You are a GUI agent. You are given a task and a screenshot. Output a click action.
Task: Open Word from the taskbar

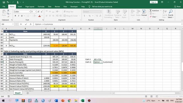click(56, 100)
